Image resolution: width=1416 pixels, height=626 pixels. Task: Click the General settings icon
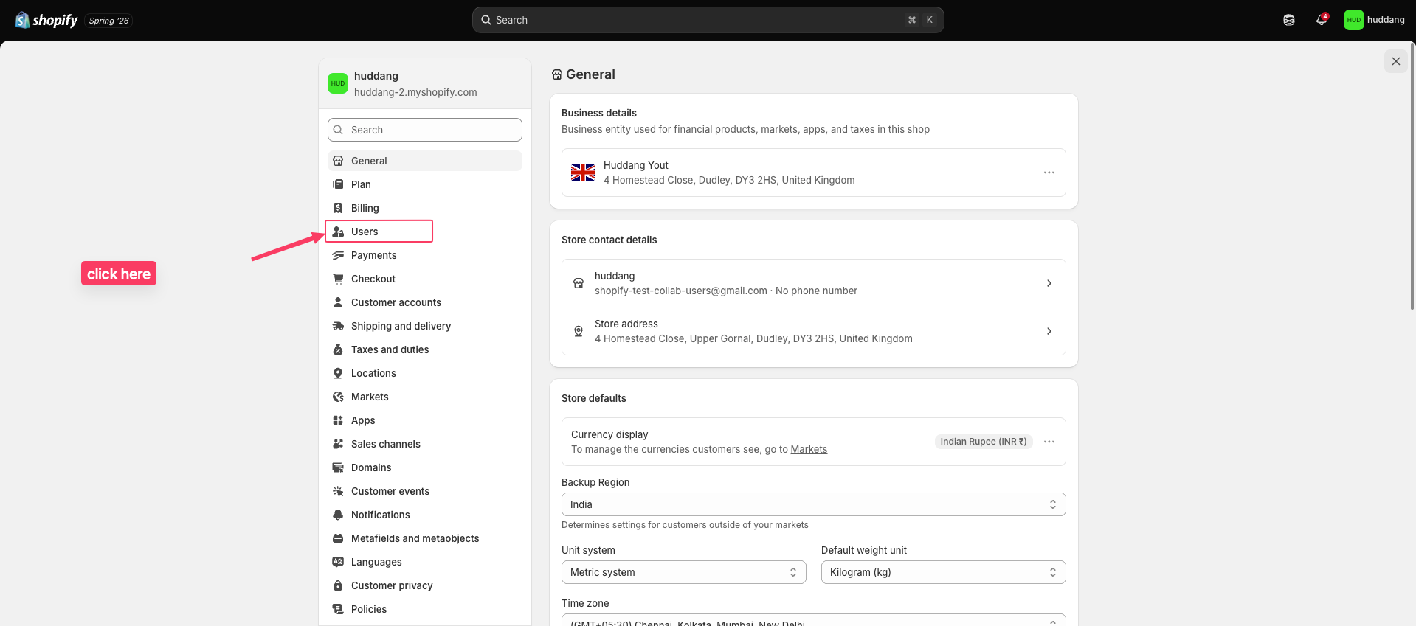click(338, 161)
